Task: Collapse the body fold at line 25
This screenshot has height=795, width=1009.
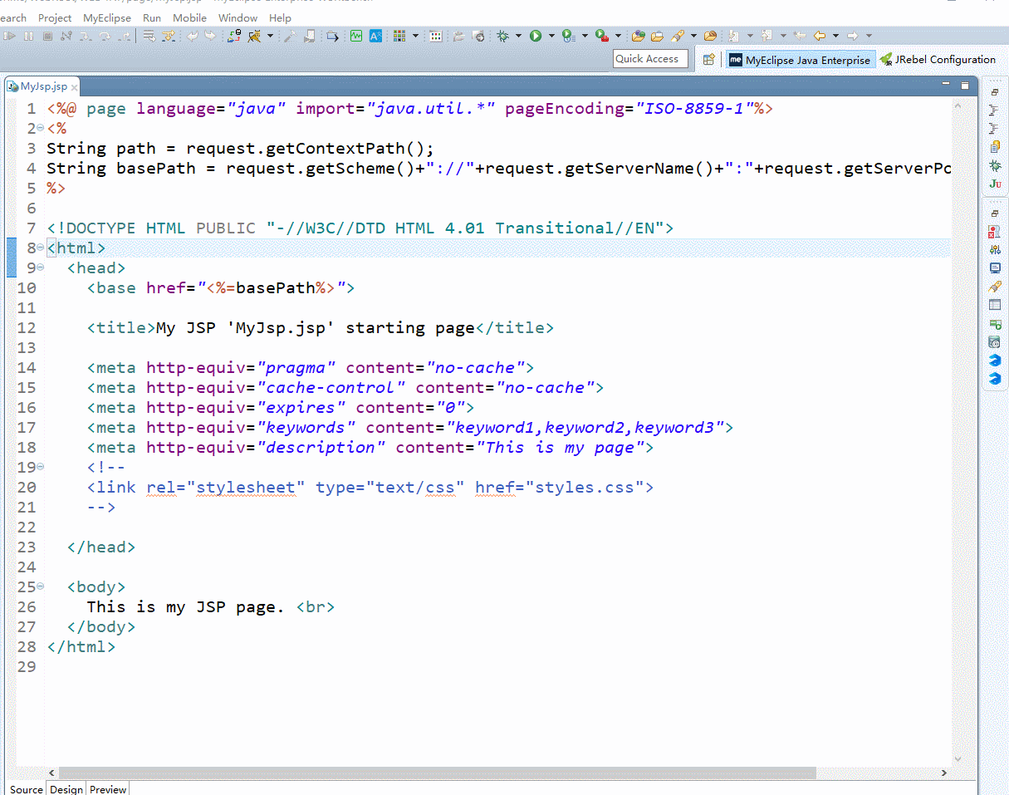Action: (41, 586)
